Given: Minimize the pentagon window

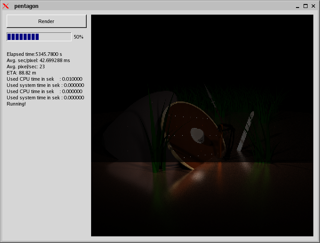Looking at the screenshot, I should pos(297,6).
